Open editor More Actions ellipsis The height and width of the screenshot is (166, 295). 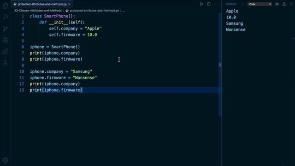point(216,4)
